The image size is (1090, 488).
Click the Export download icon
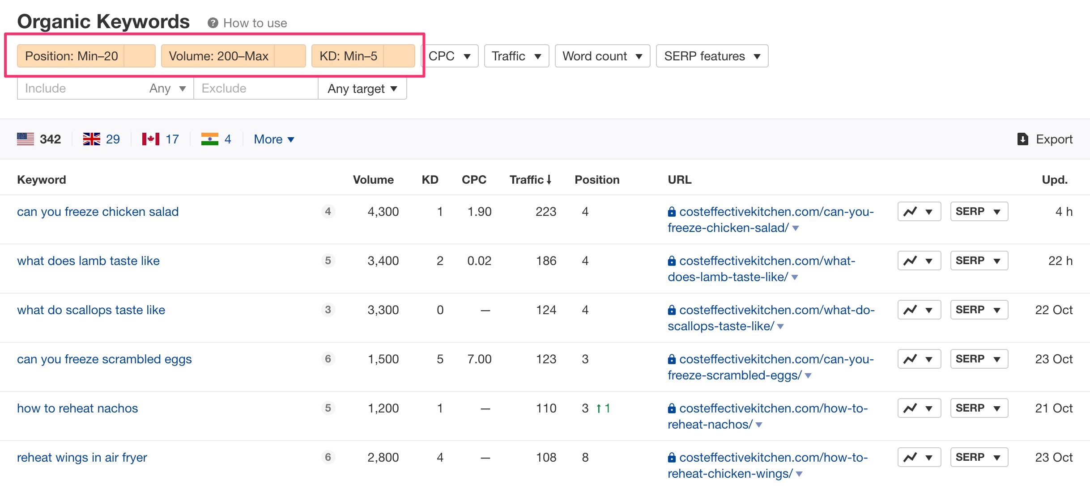[1022, 139]
